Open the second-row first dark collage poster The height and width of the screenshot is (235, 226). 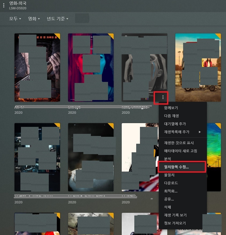tap(37, 157)
